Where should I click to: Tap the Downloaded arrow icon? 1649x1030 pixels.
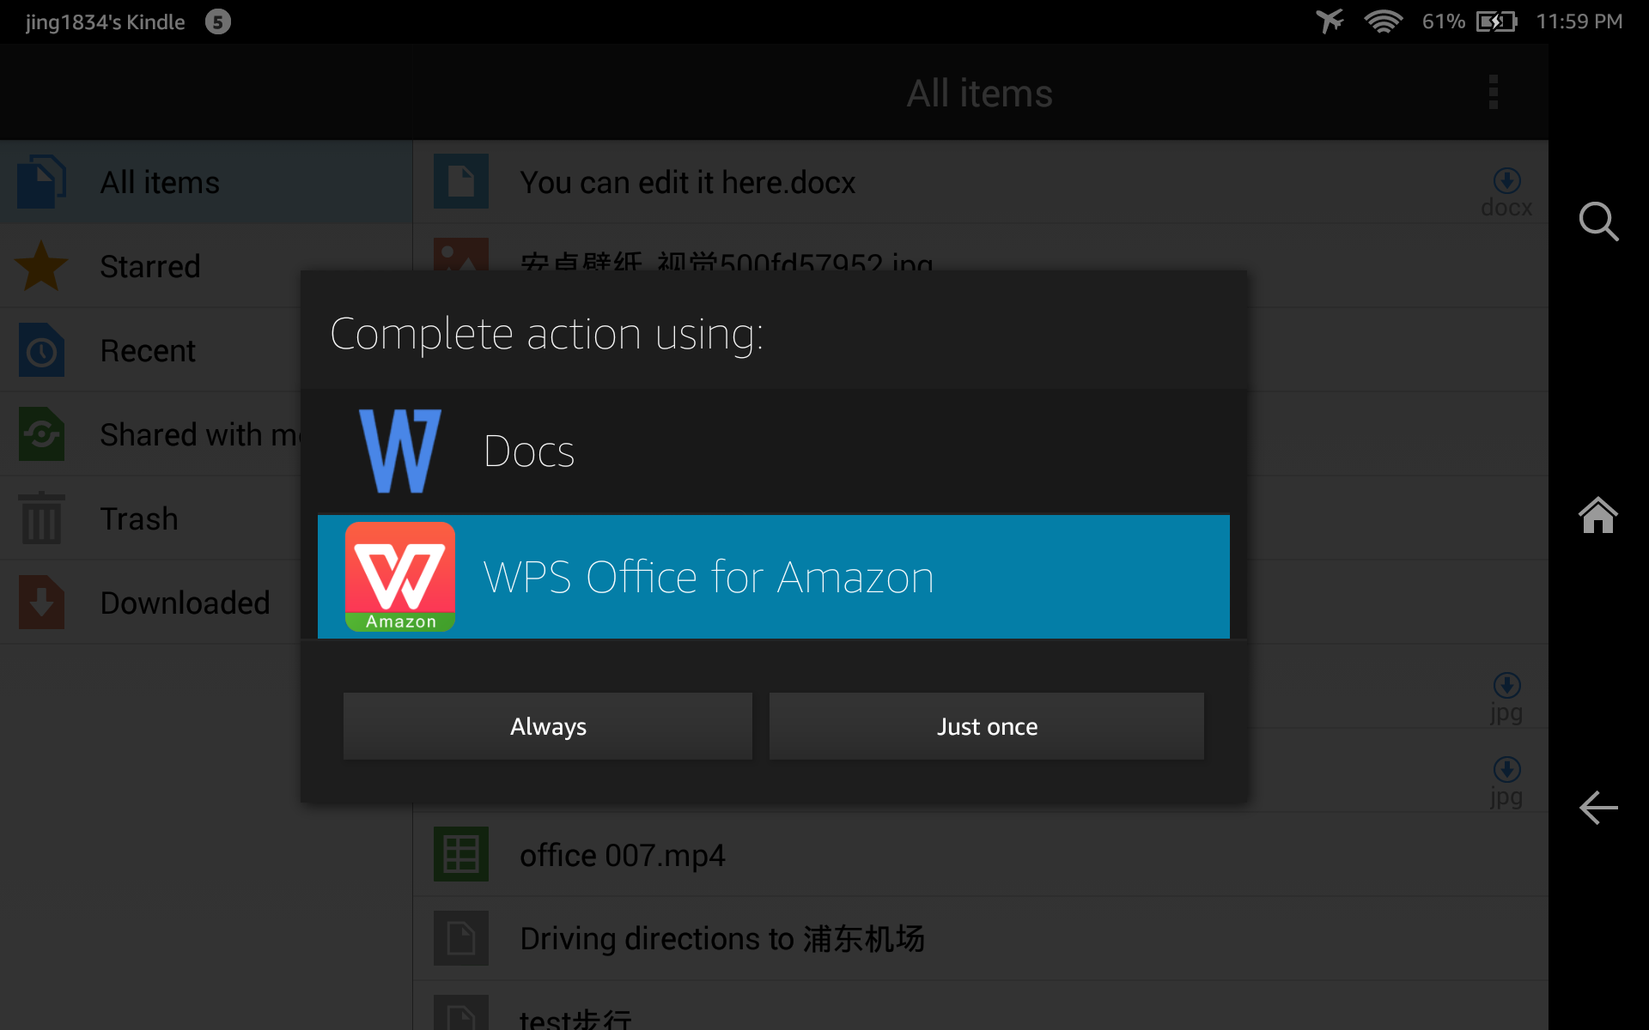(x=40, y=602)
